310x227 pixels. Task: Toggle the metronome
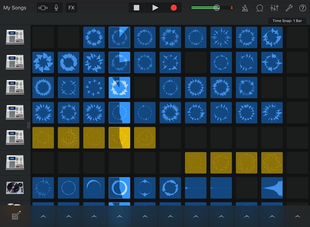(x=245, y=8)
